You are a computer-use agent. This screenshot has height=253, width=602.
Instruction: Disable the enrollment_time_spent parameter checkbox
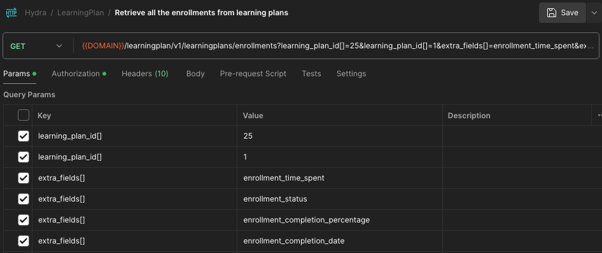coord(24,178)
